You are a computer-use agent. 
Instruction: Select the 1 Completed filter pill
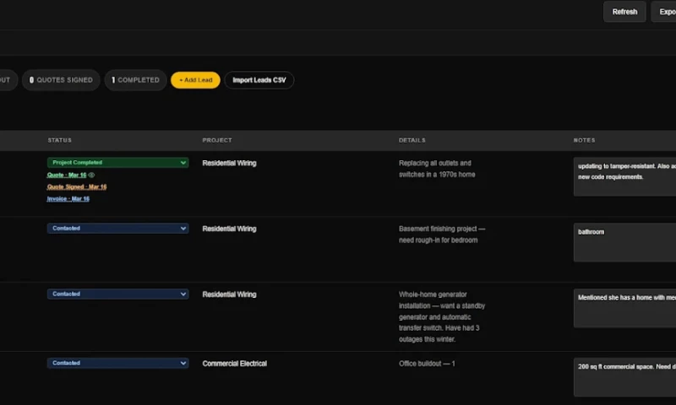pyautogui.click(x=135, y=80)
